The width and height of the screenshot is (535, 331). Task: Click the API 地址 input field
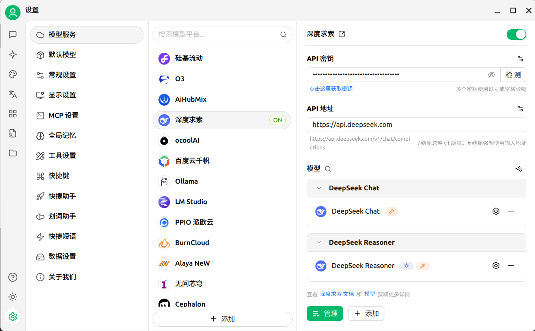416,125
